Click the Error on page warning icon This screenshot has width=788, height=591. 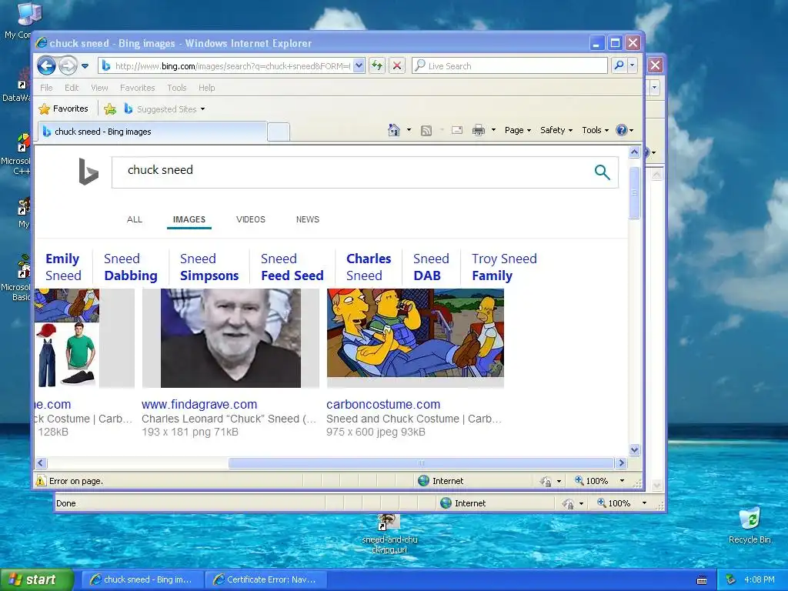coord(41,481)
